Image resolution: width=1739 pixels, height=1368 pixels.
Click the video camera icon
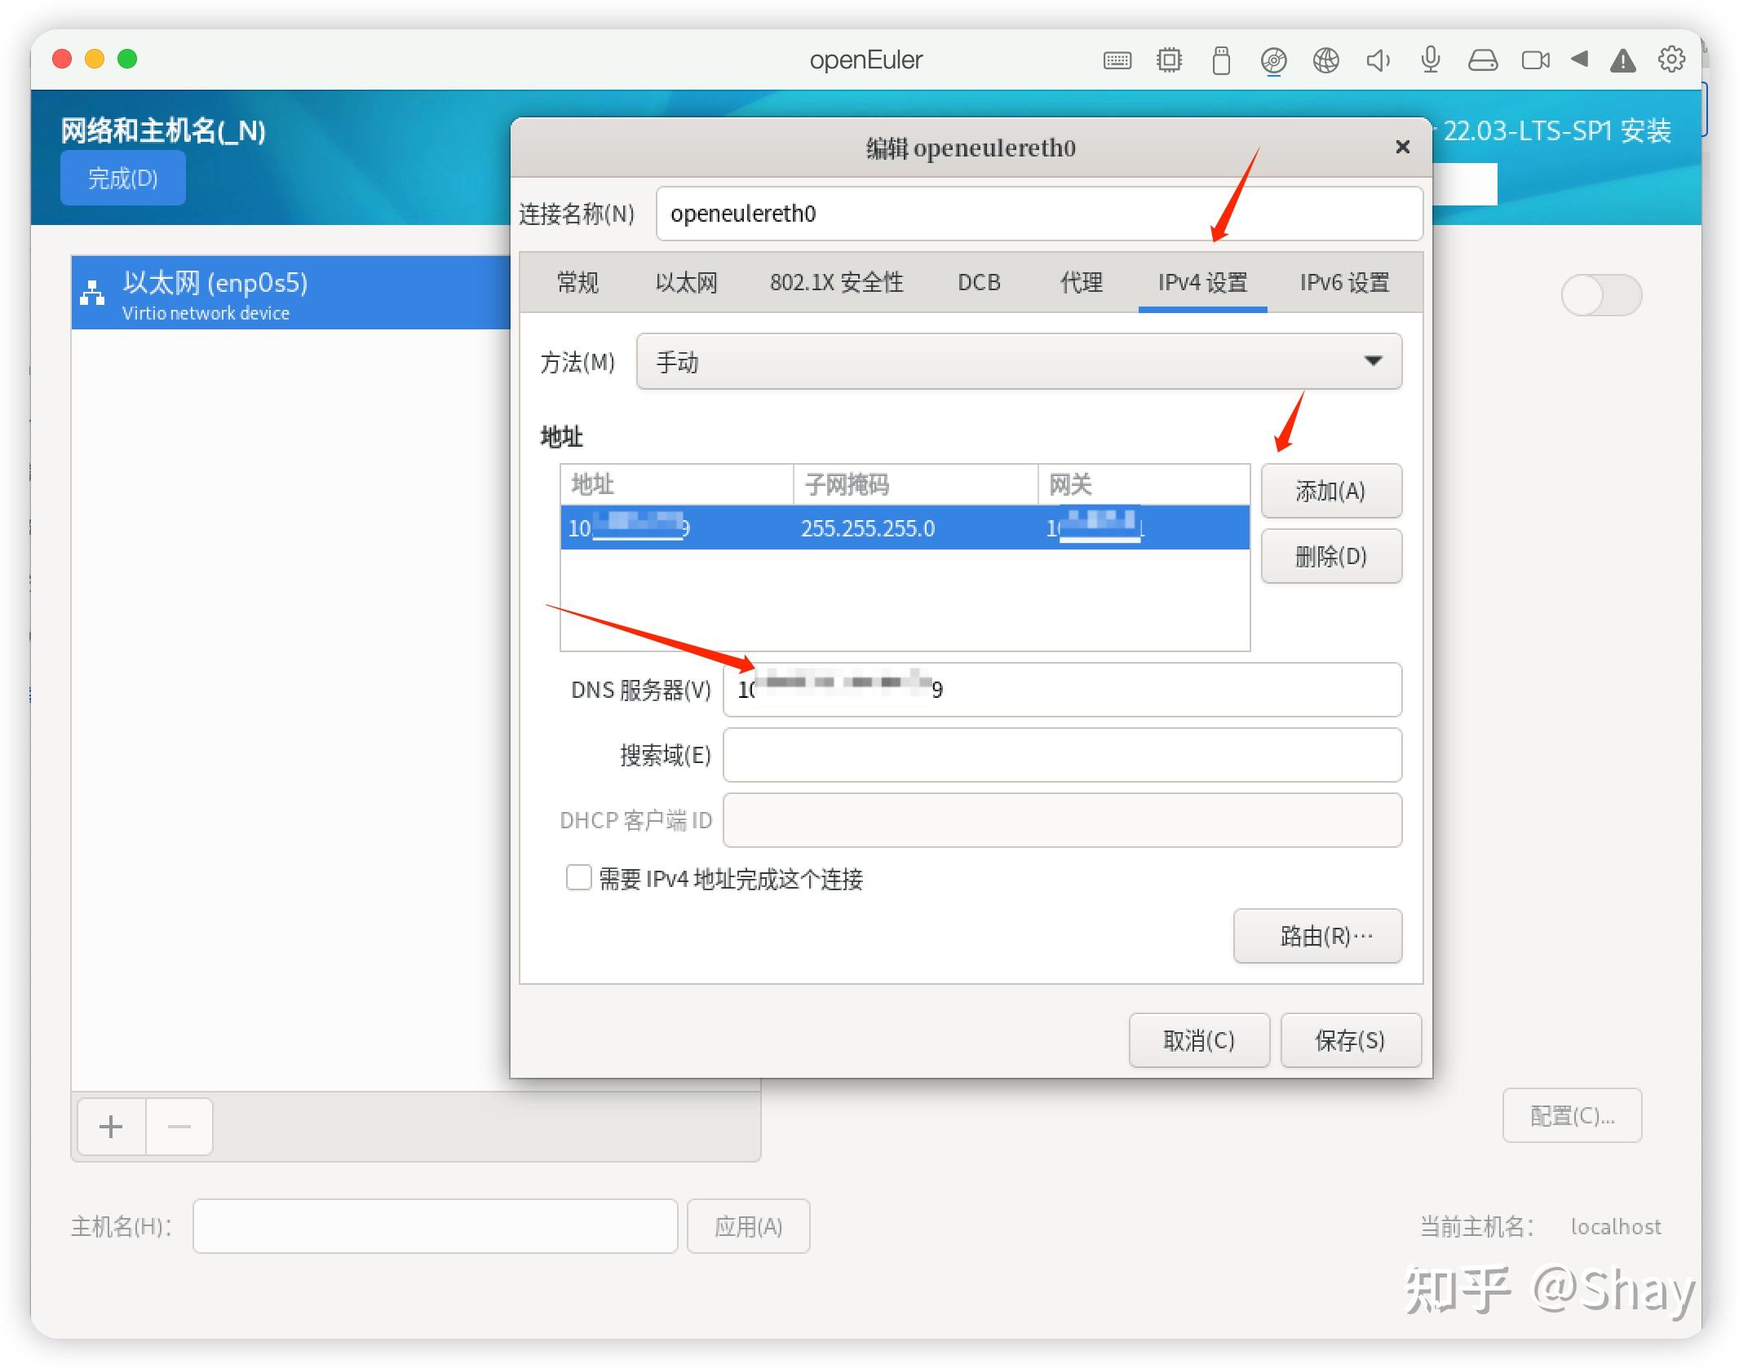click(x=1535, y=60)
